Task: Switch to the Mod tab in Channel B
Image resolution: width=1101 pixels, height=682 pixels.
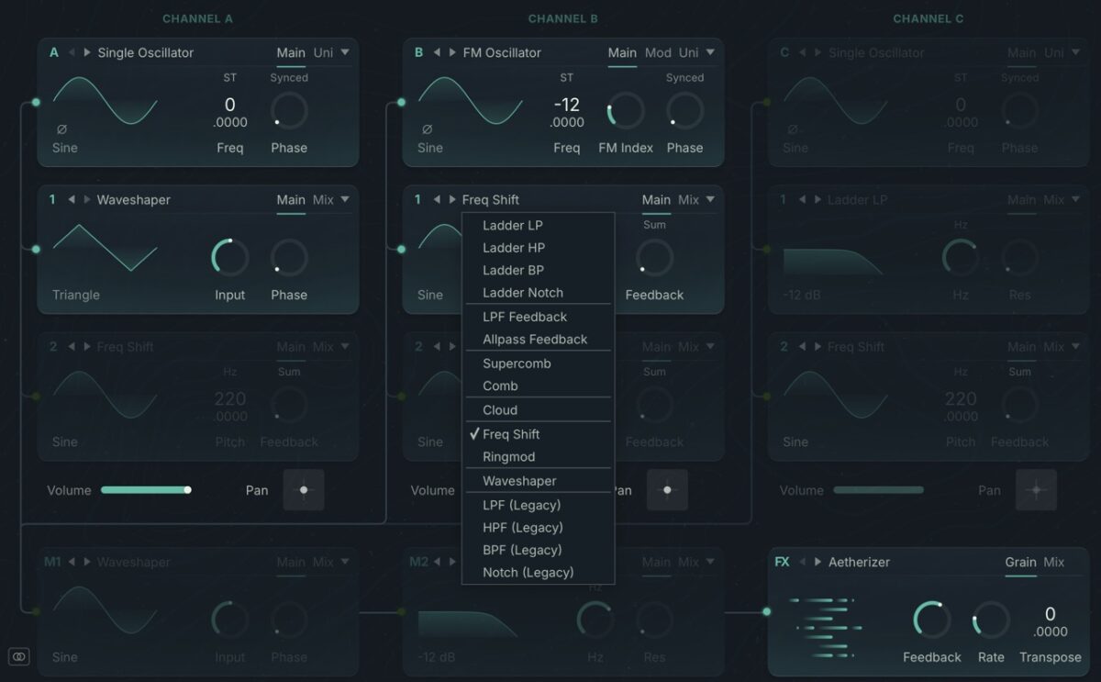Action: (x=657, y=52)
